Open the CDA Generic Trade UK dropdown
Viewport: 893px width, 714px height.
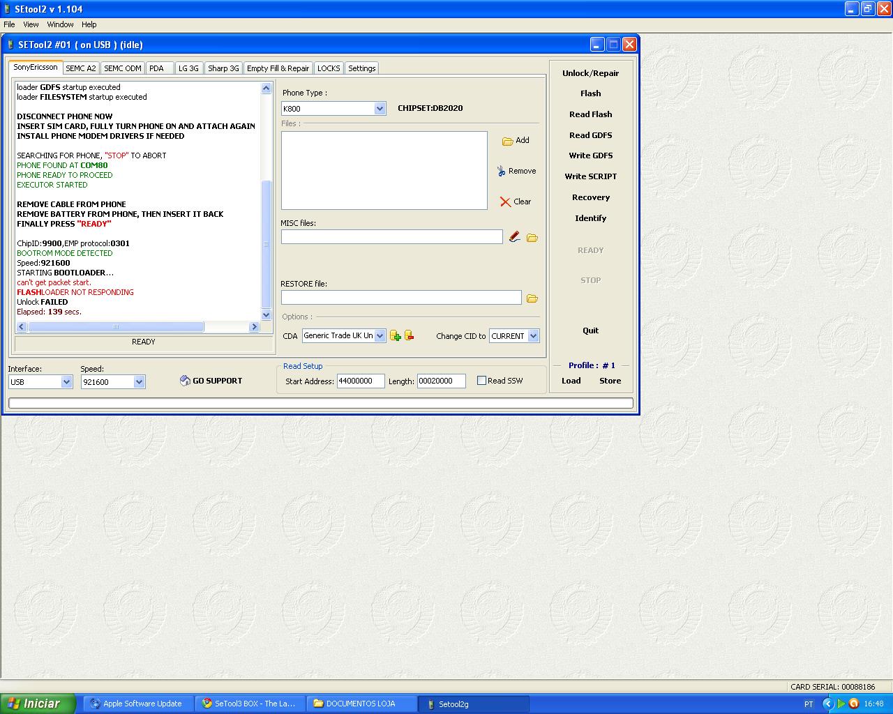point(380,336)
